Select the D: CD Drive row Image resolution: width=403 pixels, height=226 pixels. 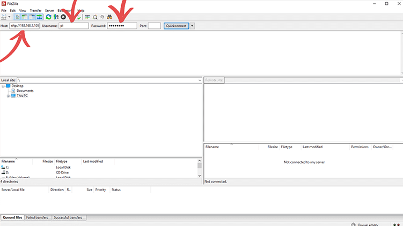tap(99, 172)
